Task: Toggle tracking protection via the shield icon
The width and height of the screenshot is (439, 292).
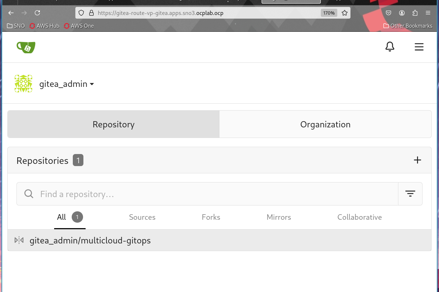Action: coord(81,13)
